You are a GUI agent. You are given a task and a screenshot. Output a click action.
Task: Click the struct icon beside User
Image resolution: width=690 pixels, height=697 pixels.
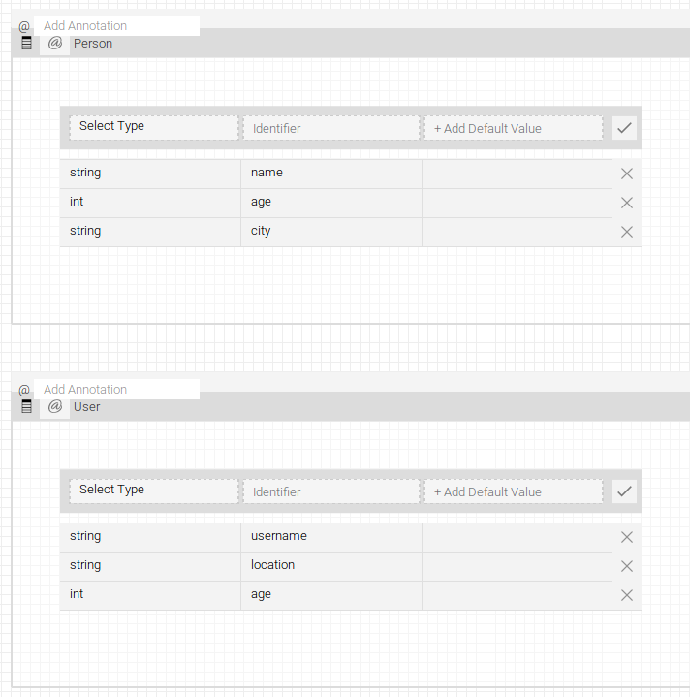[x=27, y=406]
